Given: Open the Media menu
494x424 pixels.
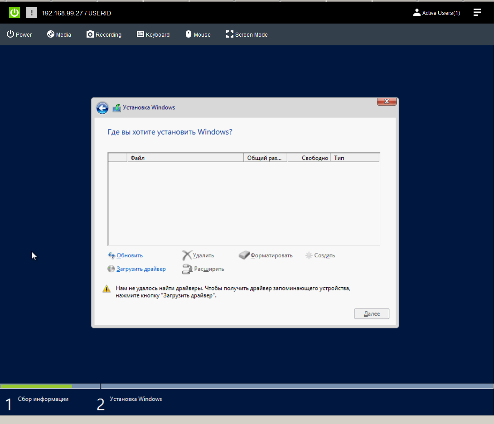Looking at the screenshot, I should point(59,34).
